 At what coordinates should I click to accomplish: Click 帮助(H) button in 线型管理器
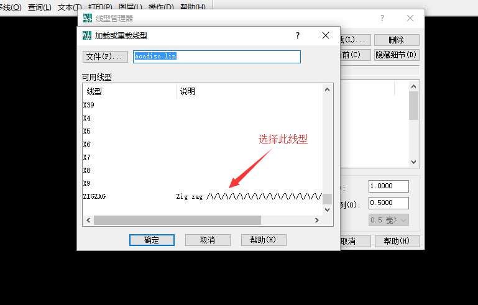(x=397, y=241)
